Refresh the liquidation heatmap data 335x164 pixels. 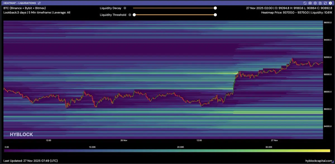pos(305,3)
